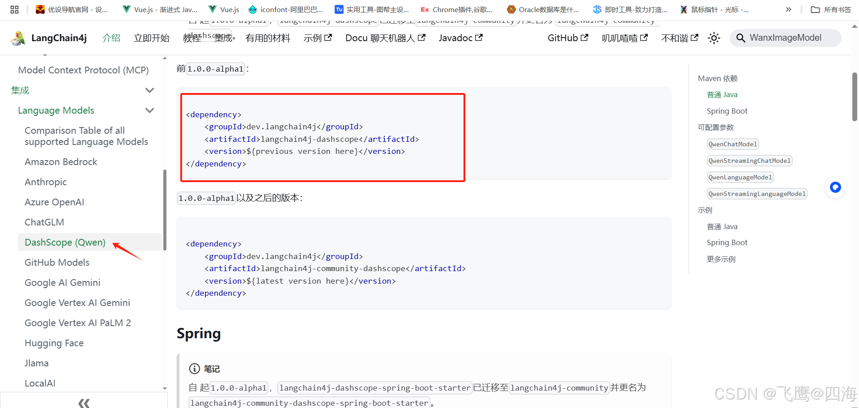
Task: Select Language Models sidebar category
Action: (56, 110)
